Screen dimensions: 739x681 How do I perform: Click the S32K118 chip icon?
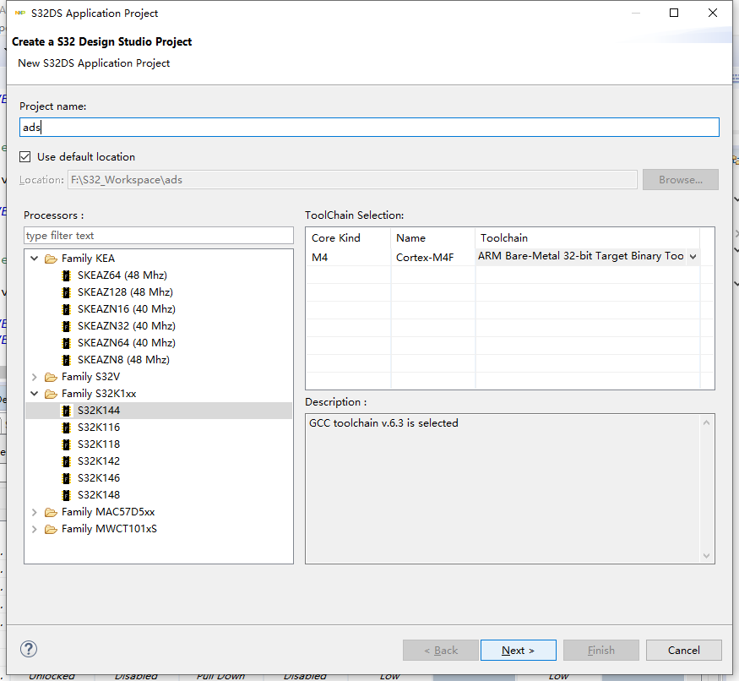(67, 444)
